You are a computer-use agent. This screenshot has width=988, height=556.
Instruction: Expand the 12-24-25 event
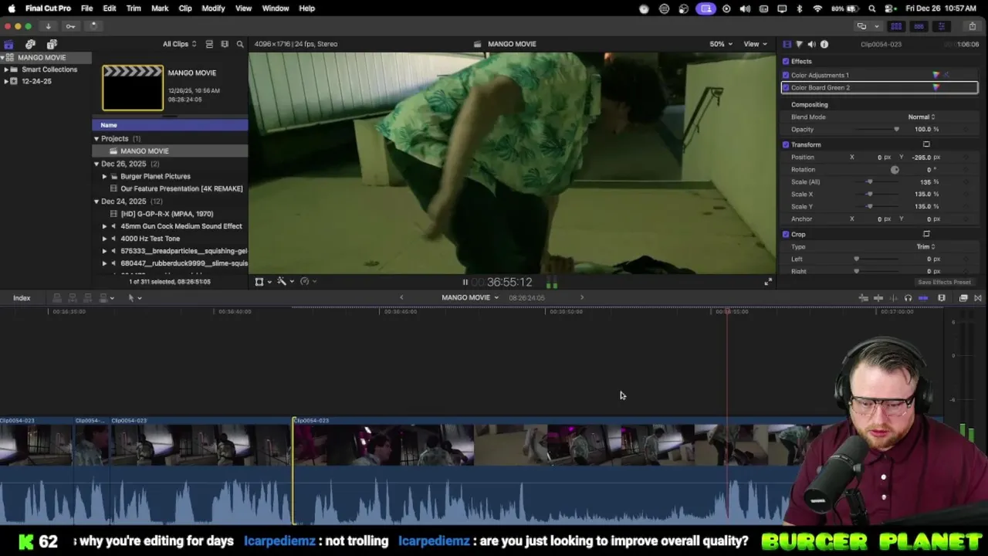[6, 81]
